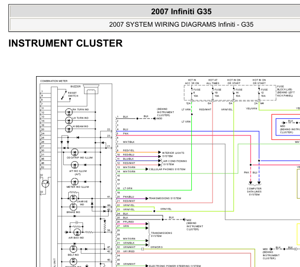This screenshot has height=267, width=300.
Task: Click the BLU/BLK wire label at pin 11
Action: (129, 159)
